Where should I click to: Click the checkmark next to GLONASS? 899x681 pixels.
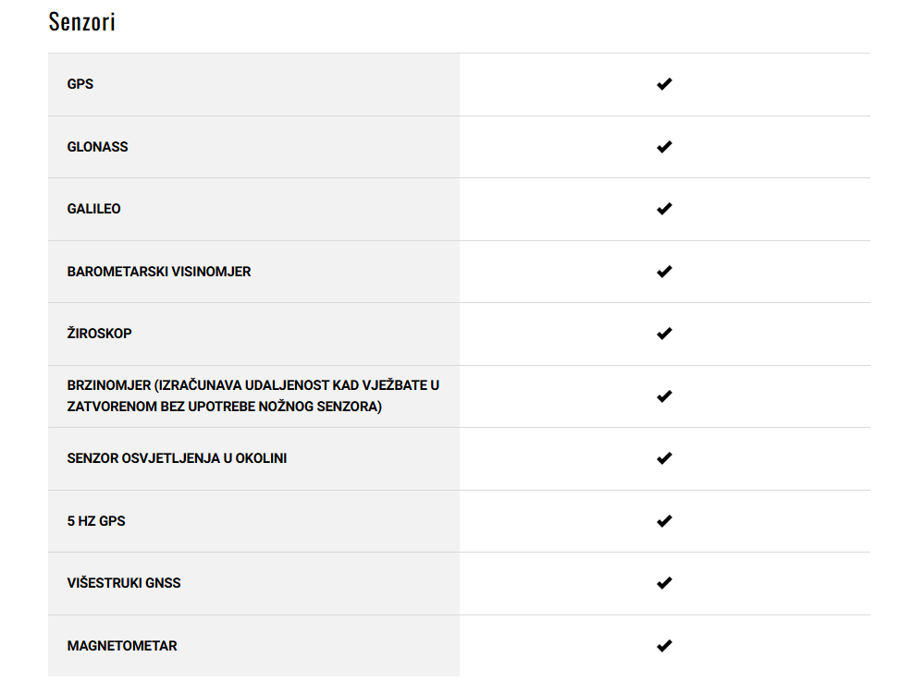pos(664,147)
